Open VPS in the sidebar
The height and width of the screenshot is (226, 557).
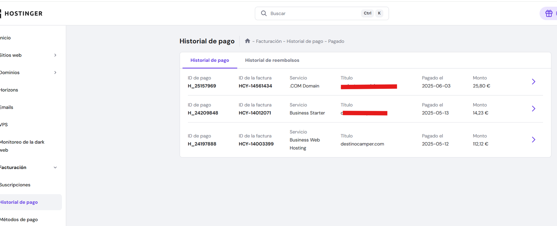[x=4, y=125]
